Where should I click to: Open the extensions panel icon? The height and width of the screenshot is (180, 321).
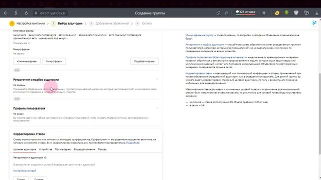pos(306,13)
